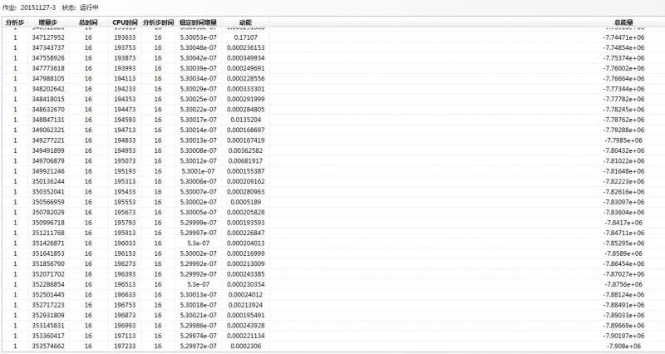Image resolution: width=665 pixels, height=354 pixels.
Task: Select kinetic energy value 0.00362582
Action: [x=245, y=150]
